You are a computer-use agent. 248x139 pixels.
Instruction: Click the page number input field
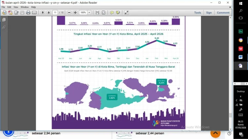click(55, 13)
